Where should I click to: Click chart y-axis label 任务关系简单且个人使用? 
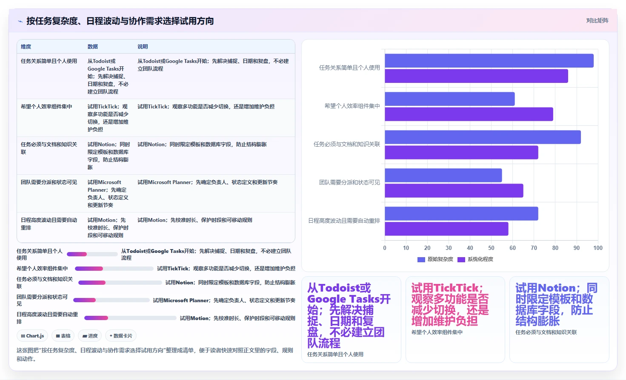coord(349,68)
